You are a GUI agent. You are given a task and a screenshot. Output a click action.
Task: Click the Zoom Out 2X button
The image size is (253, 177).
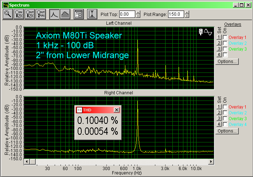(x=30, y=14)
